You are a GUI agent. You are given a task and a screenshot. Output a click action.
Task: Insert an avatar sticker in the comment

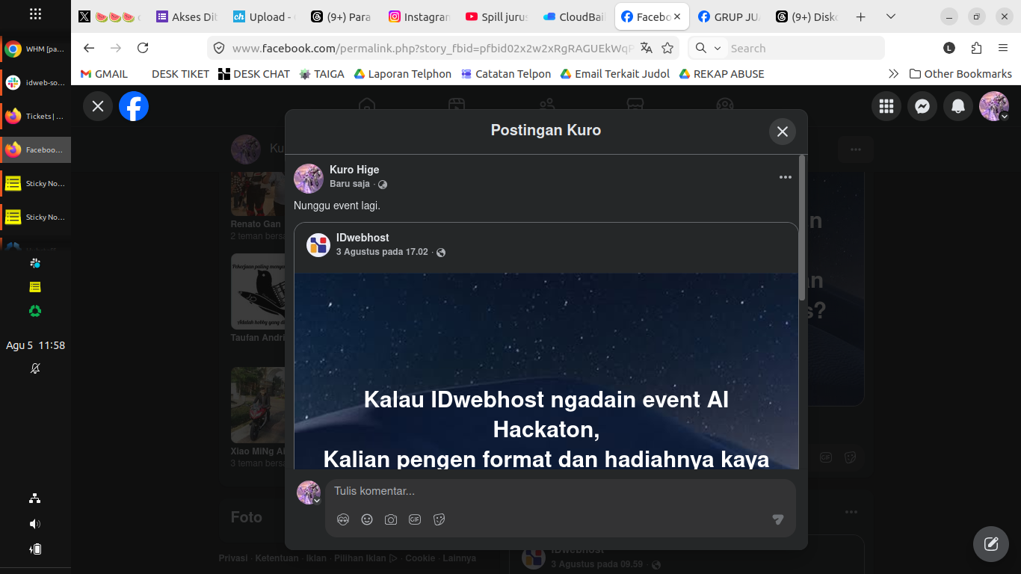(343, 519)
